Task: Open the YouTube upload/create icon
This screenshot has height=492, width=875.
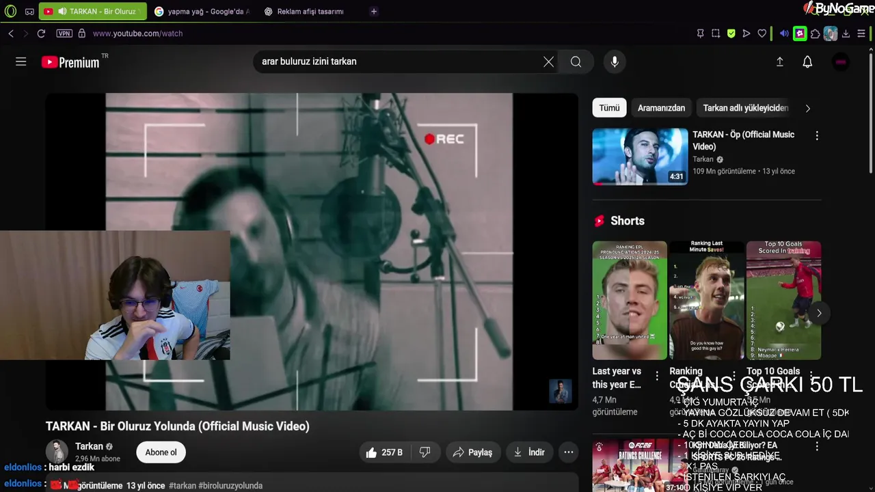Action: tap(780, 61)
